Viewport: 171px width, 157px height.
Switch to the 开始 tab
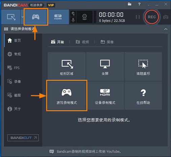click(x=57, y=42)
